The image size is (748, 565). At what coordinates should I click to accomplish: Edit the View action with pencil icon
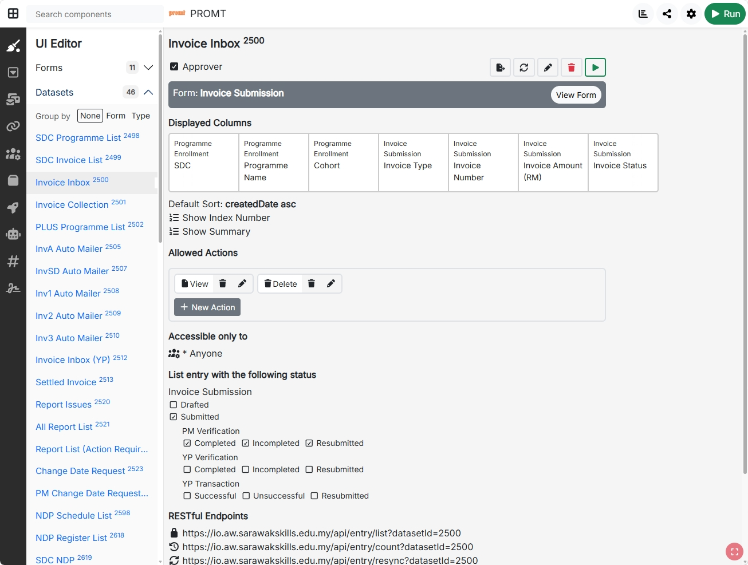click(x=242, y=283)
